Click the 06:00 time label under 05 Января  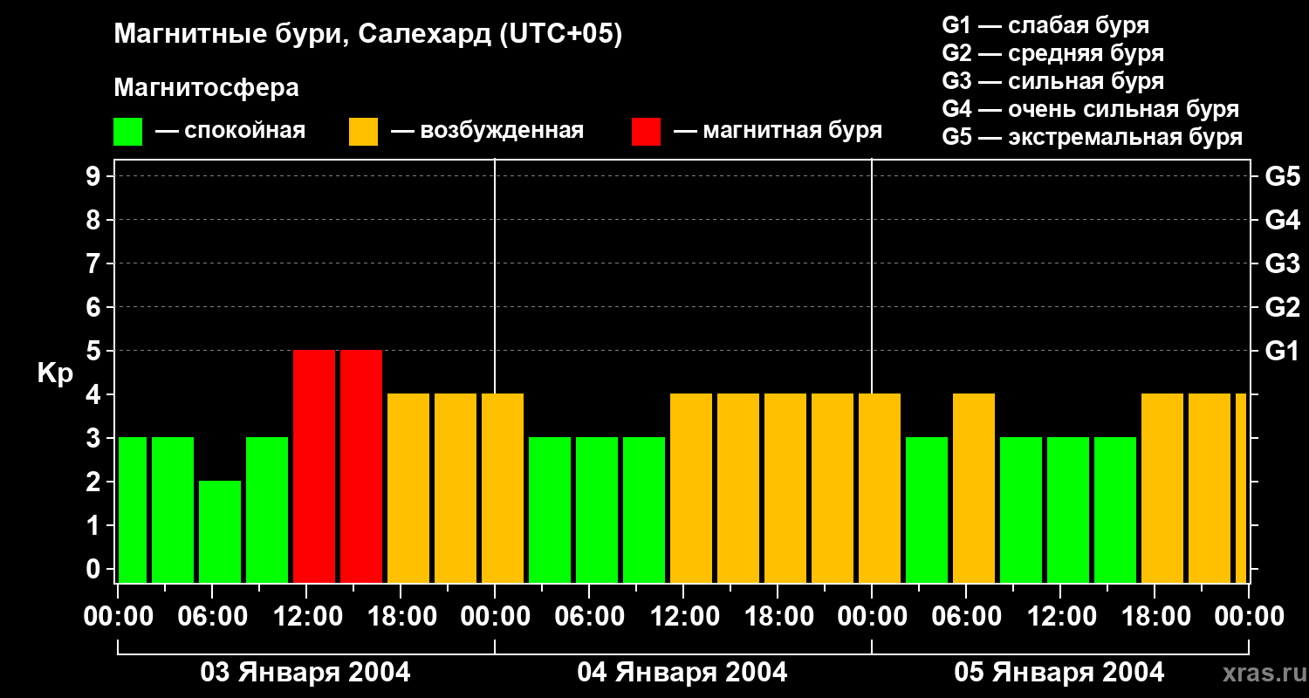tap(966, 617)
